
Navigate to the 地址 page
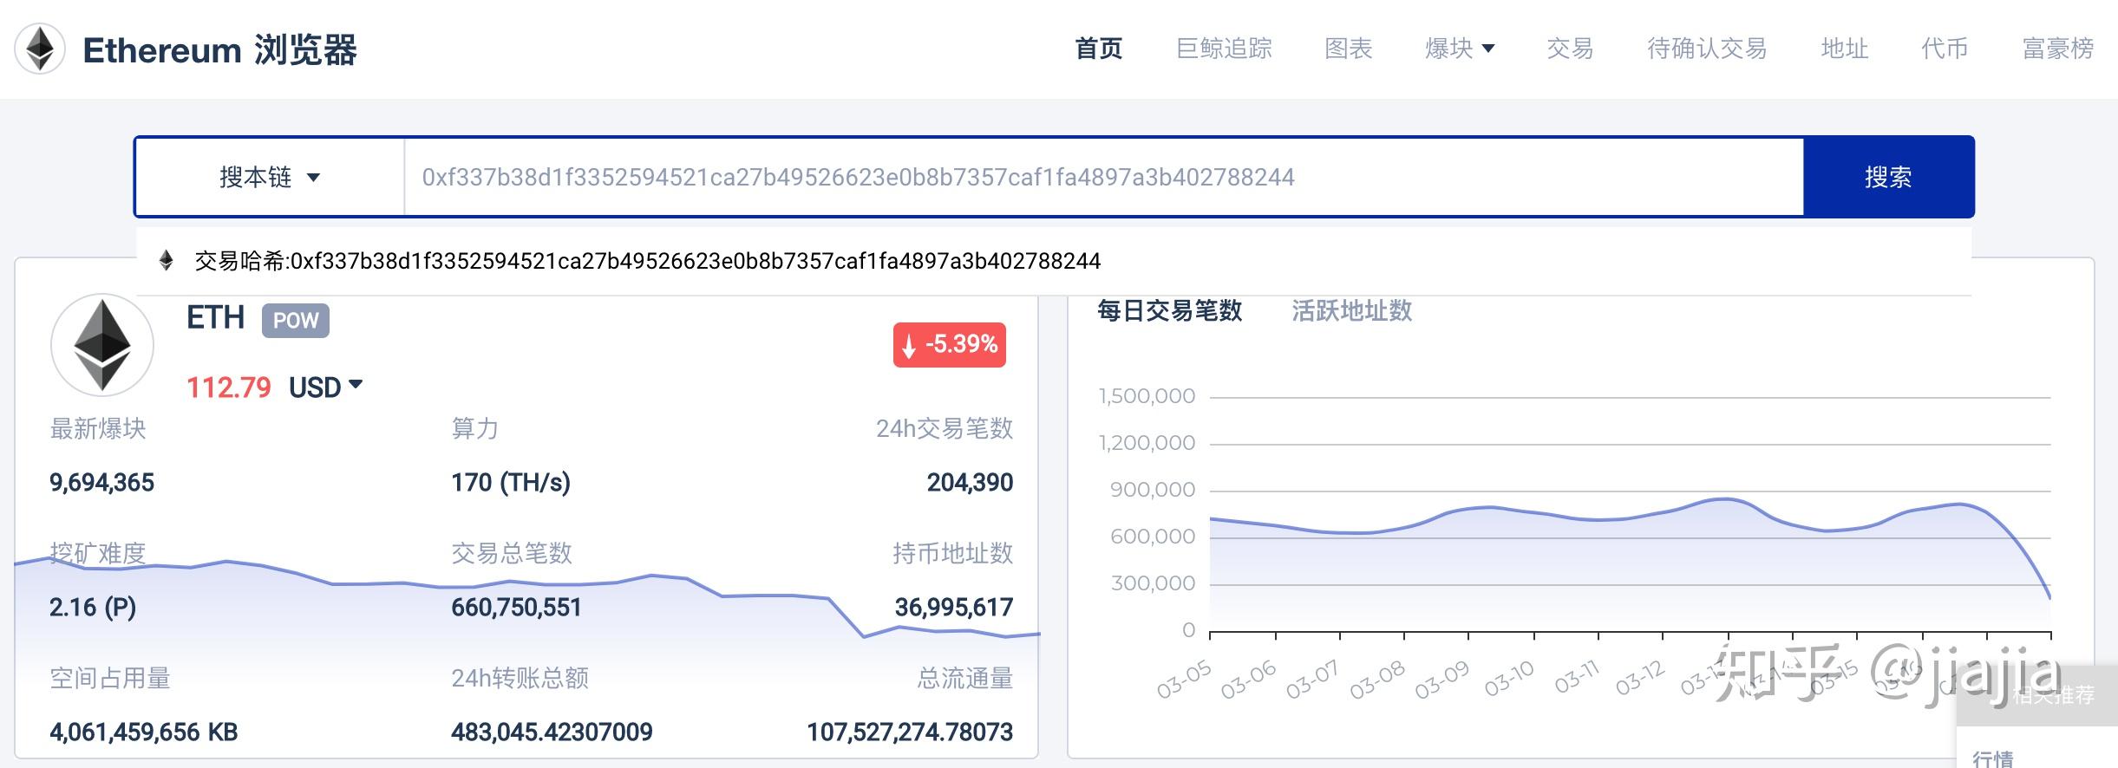(1845, 49)
